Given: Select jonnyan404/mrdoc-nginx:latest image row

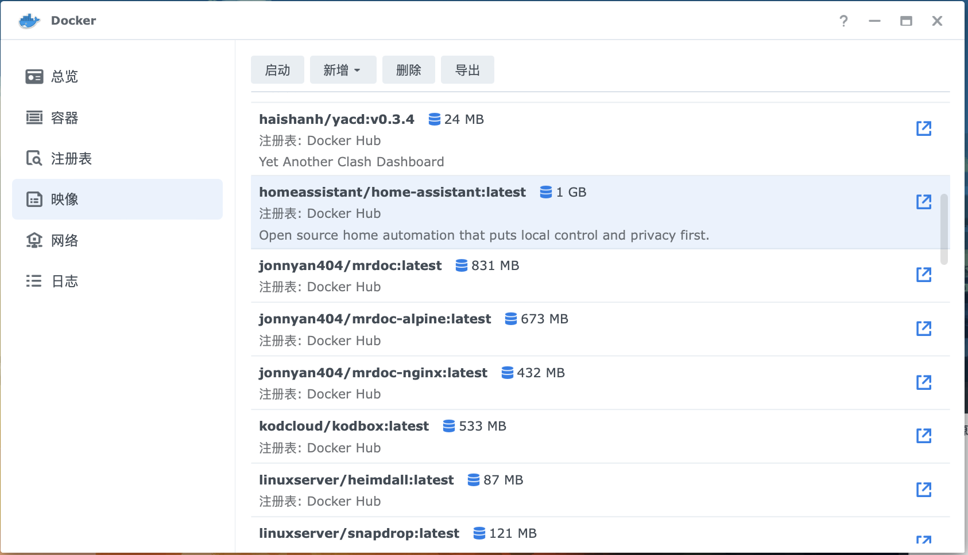Looking at the screenshot, I should [600, 383].
